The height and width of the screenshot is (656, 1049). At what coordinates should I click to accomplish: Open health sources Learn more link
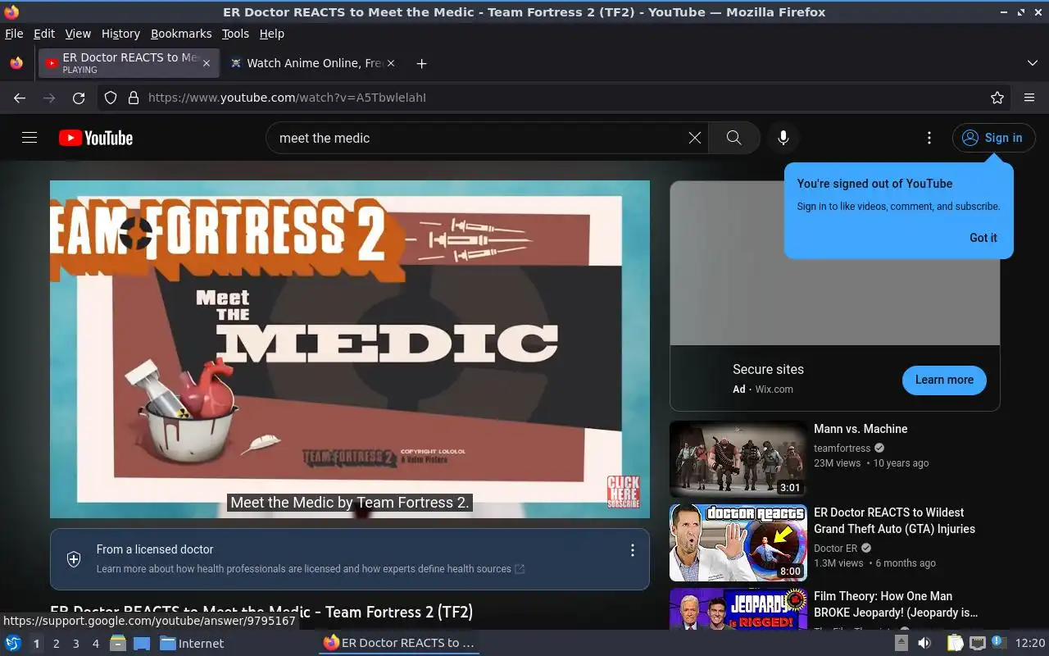[x=311, y=569]
